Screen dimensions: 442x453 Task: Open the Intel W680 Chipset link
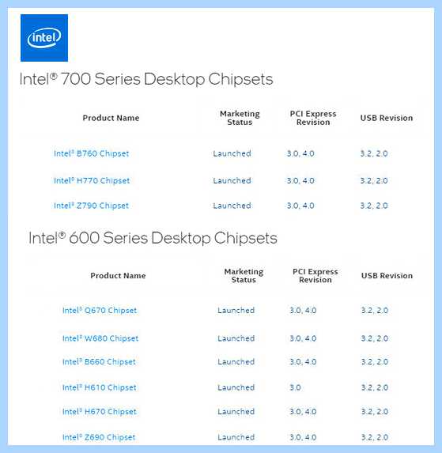[x=100, y=338]
